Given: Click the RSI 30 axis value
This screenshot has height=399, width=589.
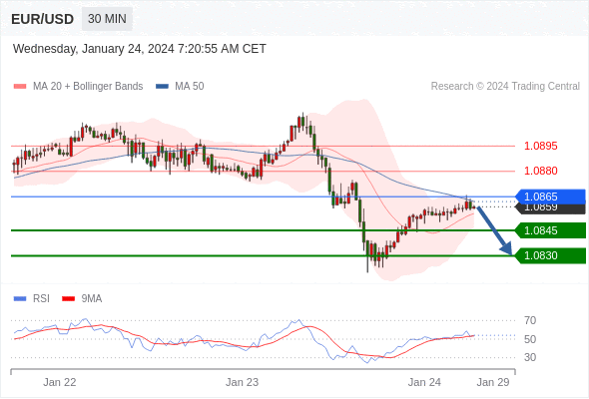Looking at the screenshot, I should click(530, 357).
